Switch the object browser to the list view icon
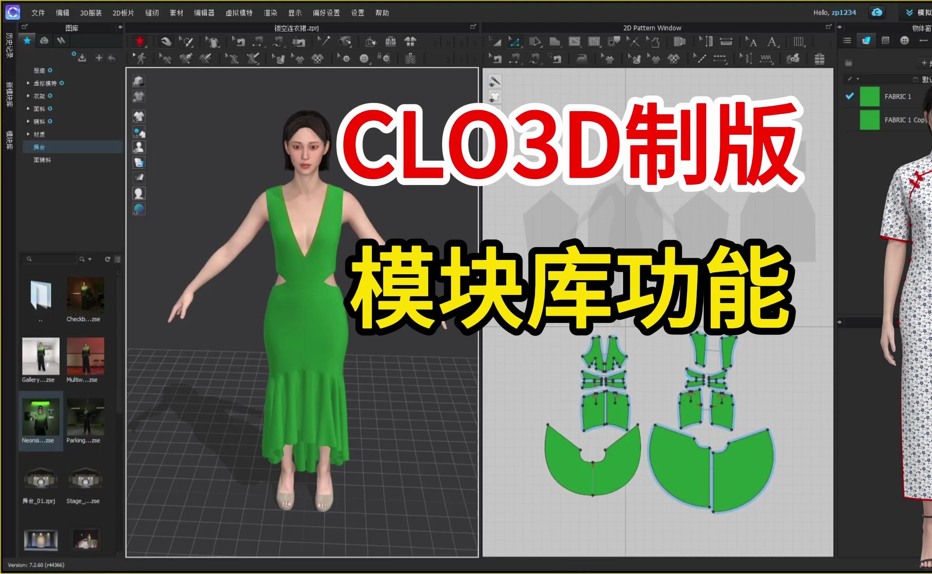This screenshot has width=932, height=574. 847,41
